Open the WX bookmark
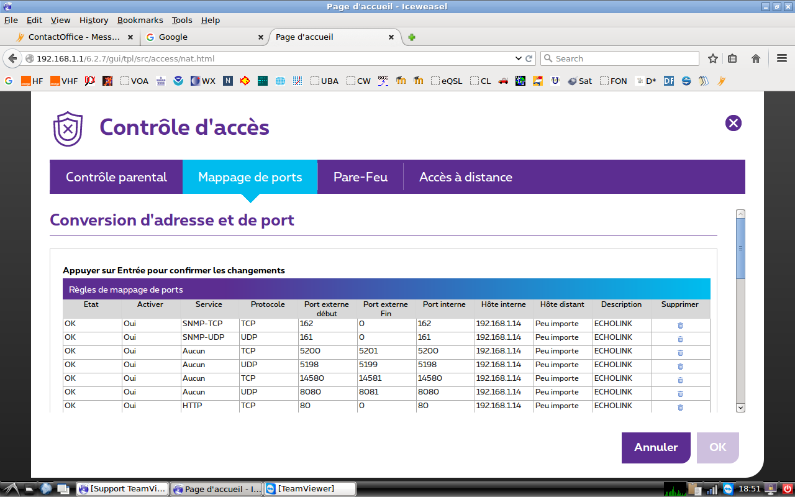 pos(203,81)
